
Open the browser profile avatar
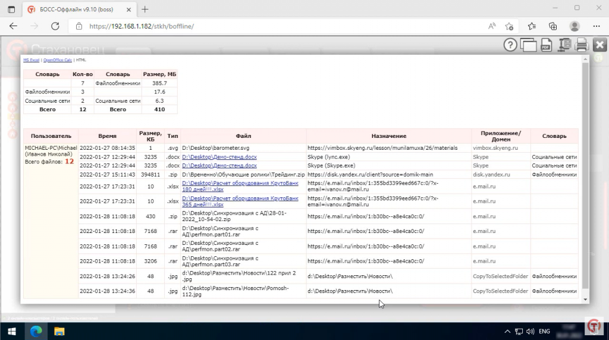coord(575,26)
